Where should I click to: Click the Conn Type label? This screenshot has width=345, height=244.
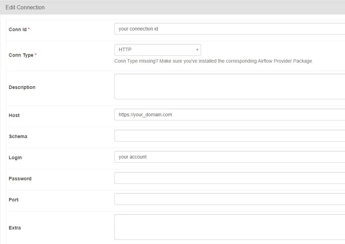[21, 55]
